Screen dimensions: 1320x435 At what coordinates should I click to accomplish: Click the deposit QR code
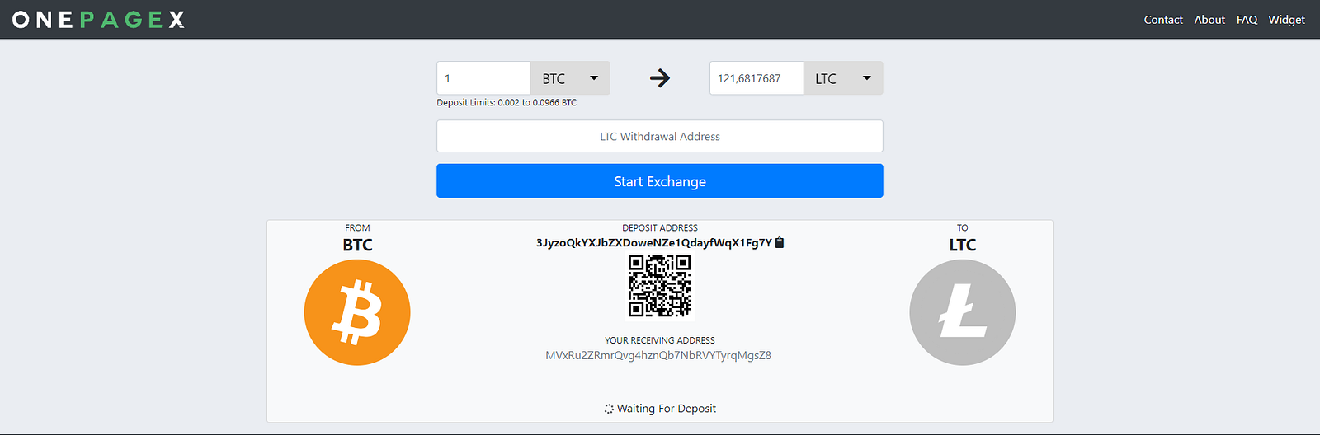[x=660, y=286]
